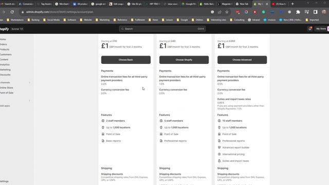Image resolution: width=329 pixels, height=185 pixels.
Task: Open the Website bookmark folder
Action: click(x=86, y=20)
